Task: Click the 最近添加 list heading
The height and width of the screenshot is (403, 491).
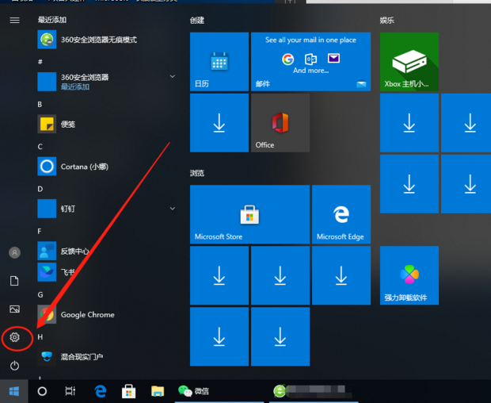Action: pos(52,20)
